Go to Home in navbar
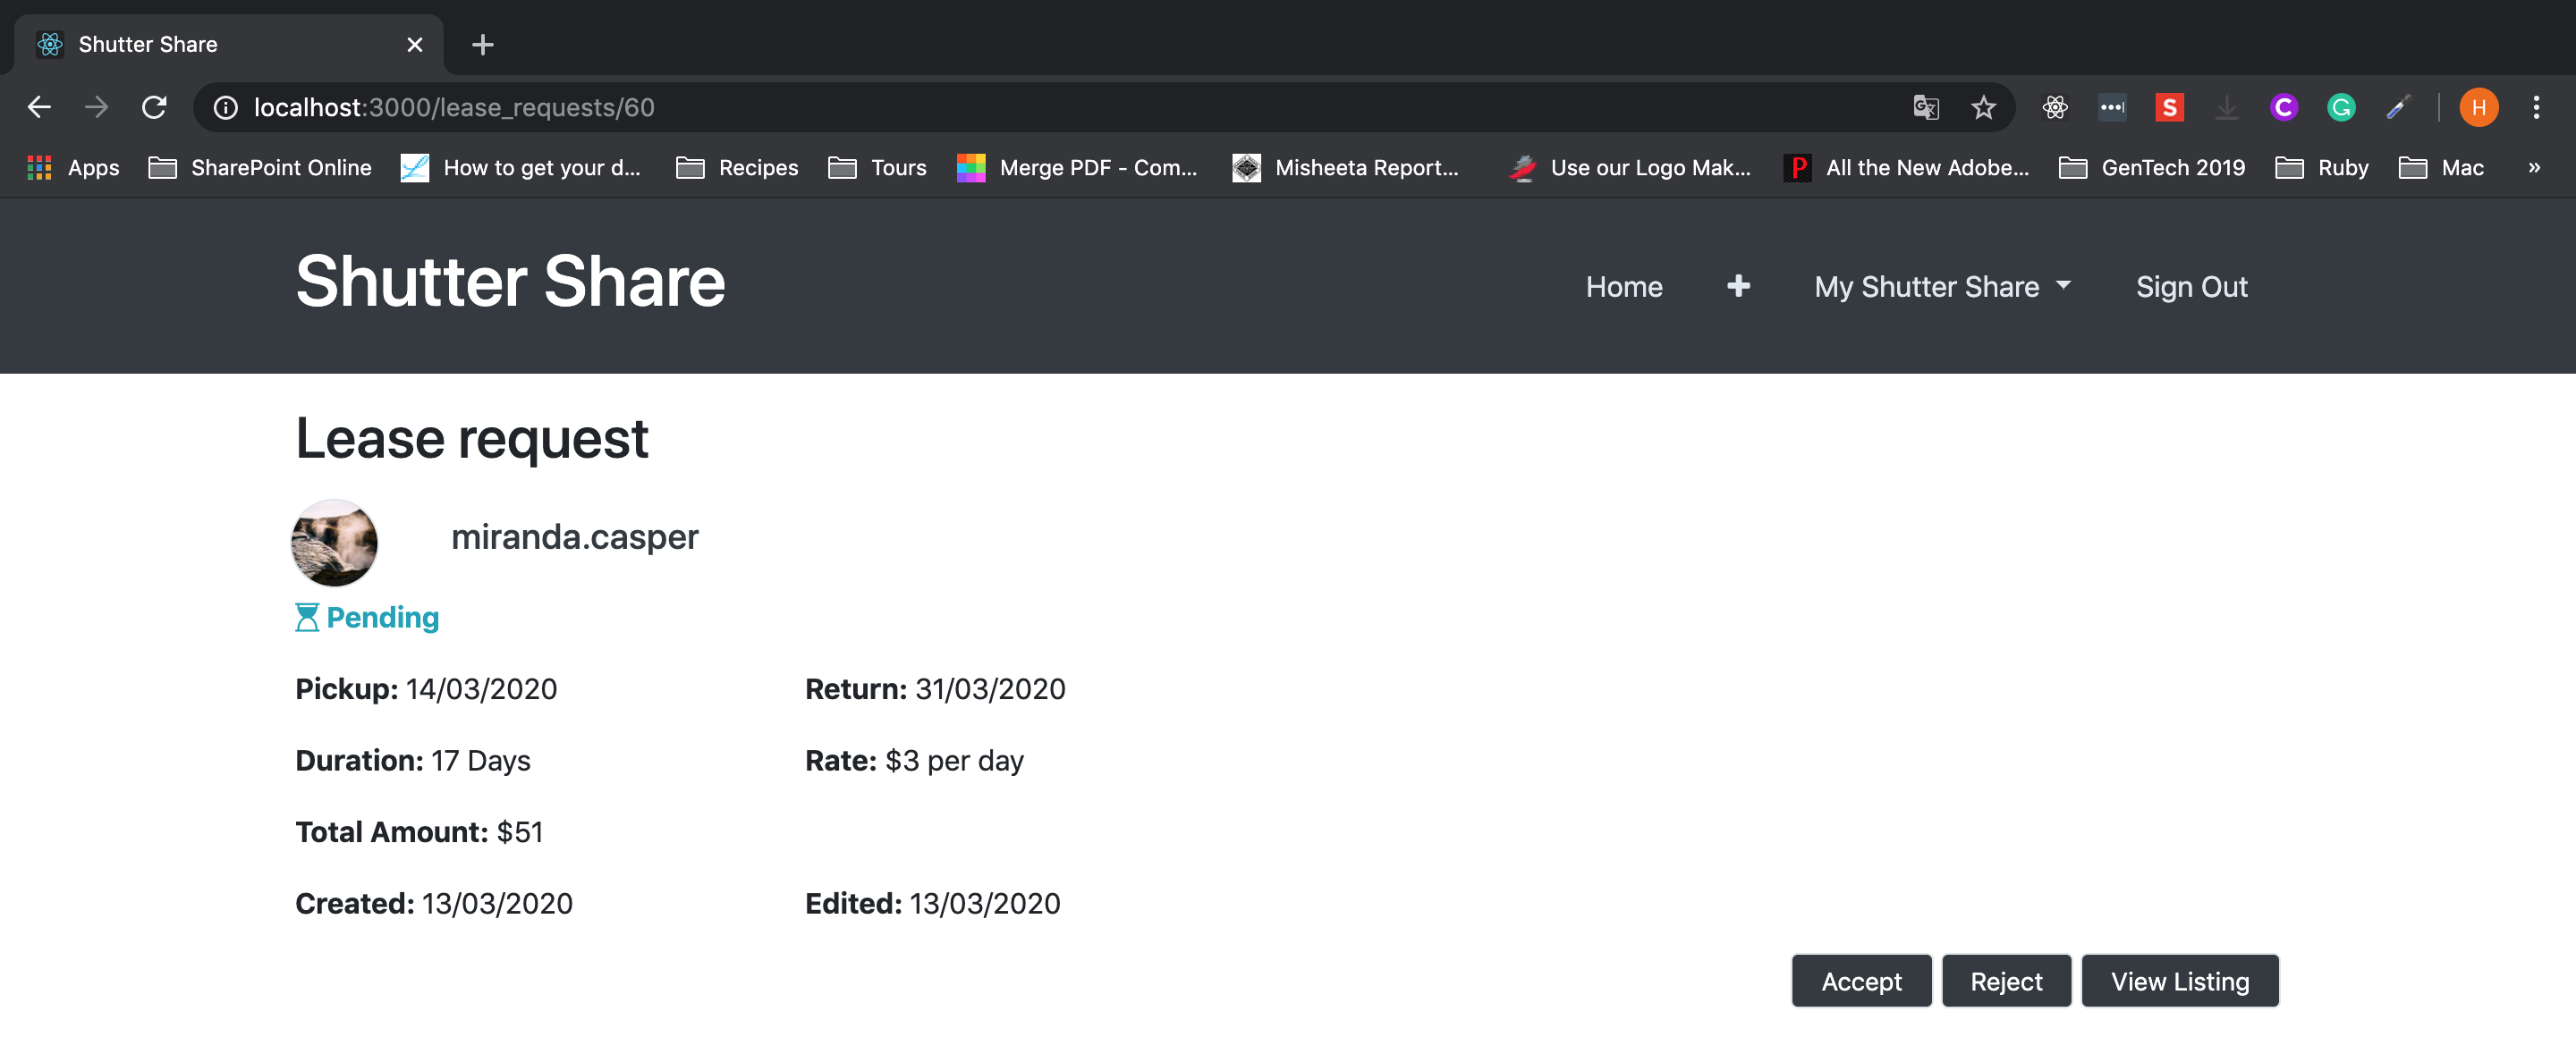 click(1623, 287)
